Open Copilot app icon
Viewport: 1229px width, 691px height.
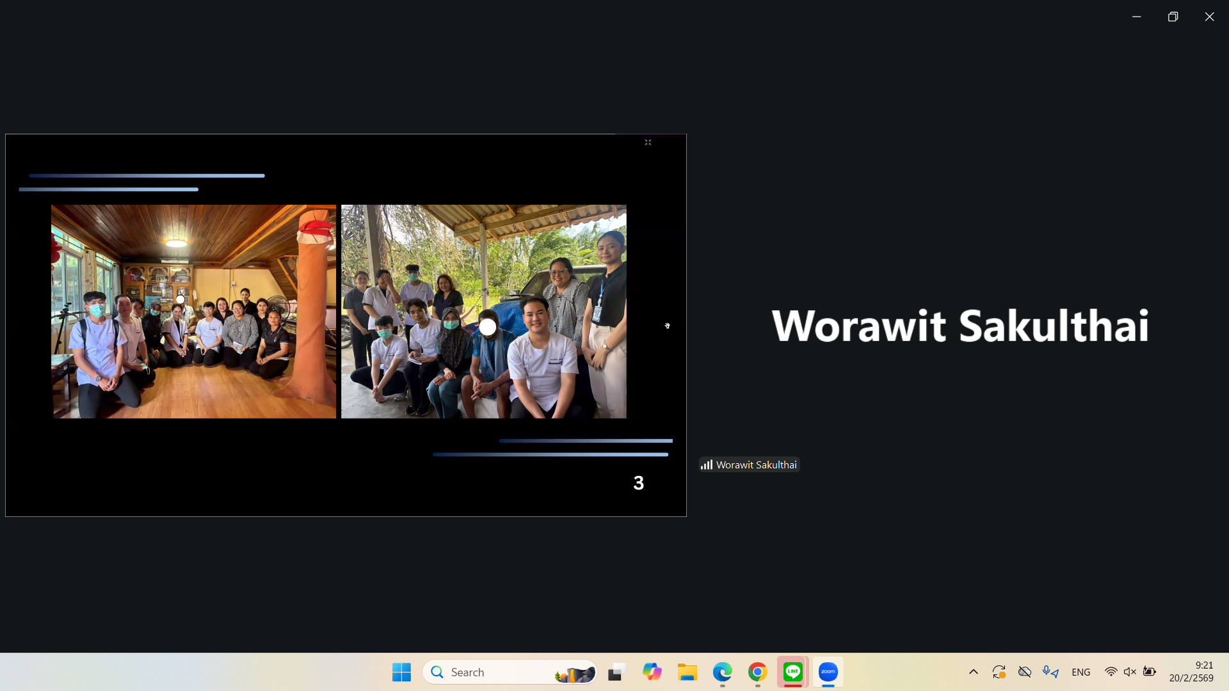click(652, 672)
